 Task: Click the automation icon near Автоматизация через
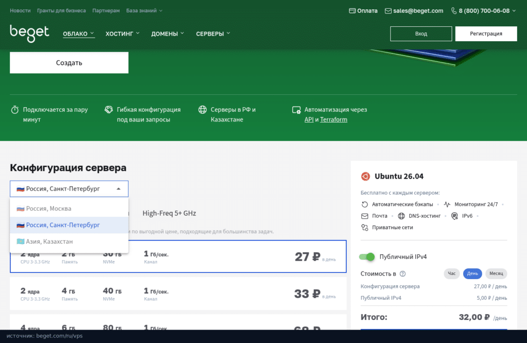296,110
